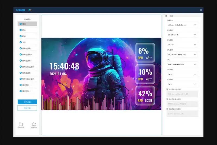Click the greyed Generic Memory field
The width and height of the screenshot is (217, 145).
[x=182, y=114]
